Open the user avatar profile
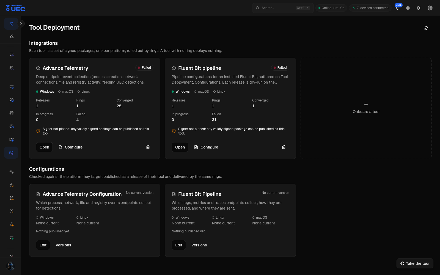 click(x=10, y=266)
